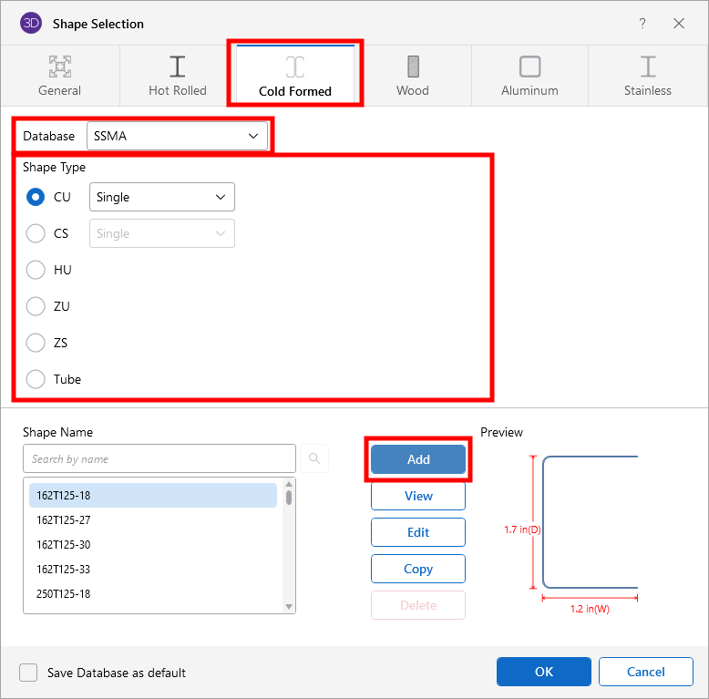Select shape 162T125-27 from list
Viewport: 709px width, 699px height.
pos(64,519)
